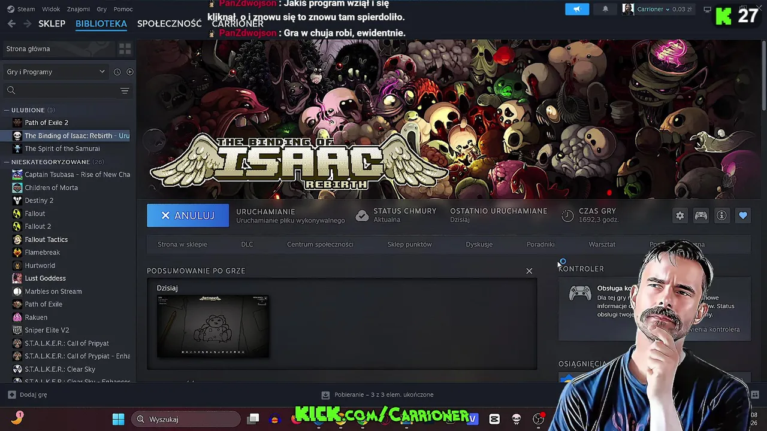
Task: Toggle favorite with the heart icon
Action: pyautogui.click(x=743, y=215)
